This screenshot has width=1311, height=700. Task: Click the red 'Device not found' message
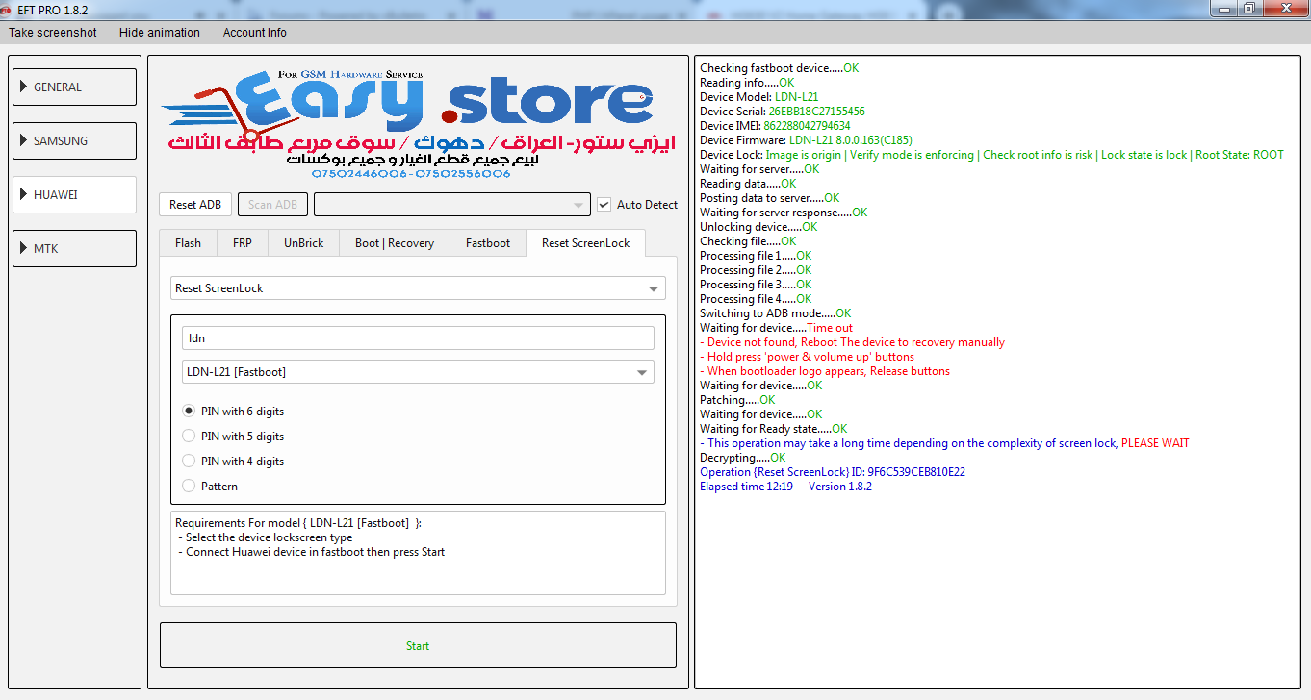tap(852, 342)
